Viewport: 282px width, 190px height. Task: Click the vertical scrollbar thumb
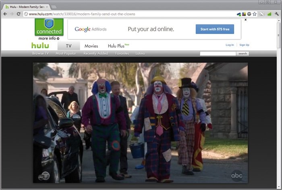[279, 35]
